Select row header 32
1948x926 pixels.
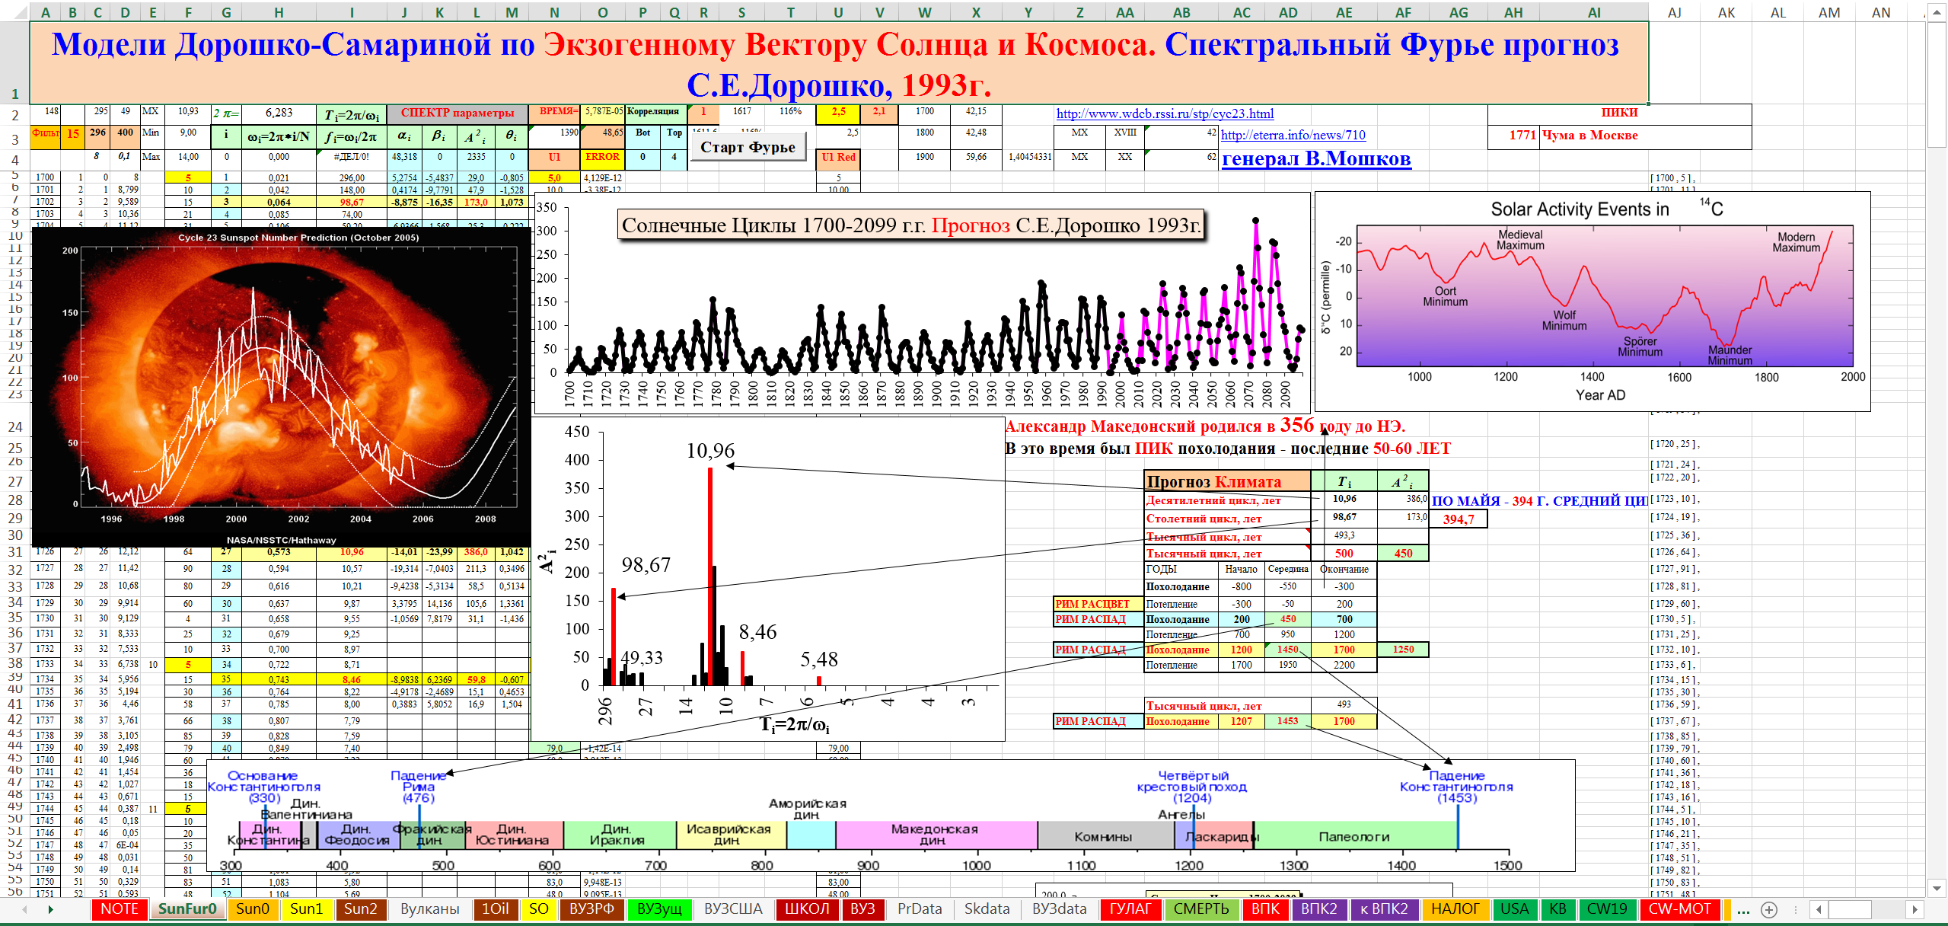pyautogui.click(x=14, y=570)
